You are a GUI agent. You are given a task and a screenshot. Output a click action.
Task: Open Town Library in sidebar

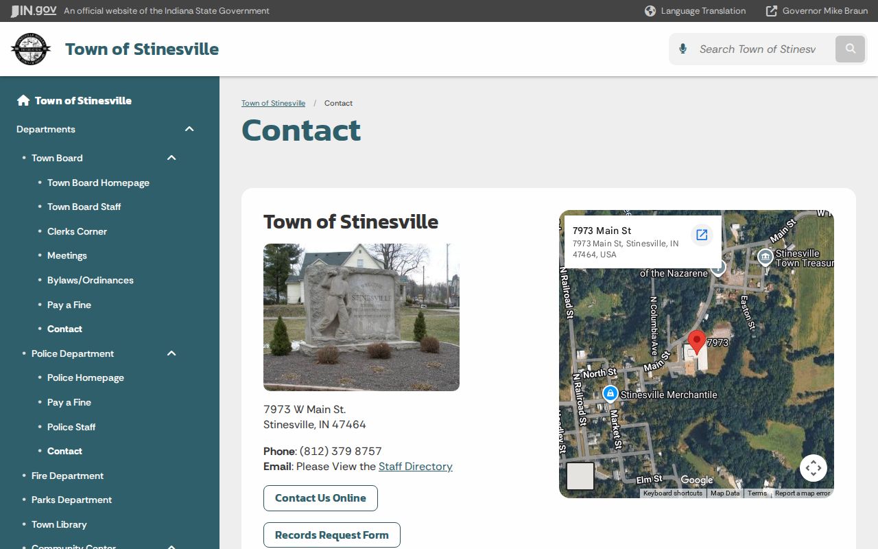coord(59,524)
